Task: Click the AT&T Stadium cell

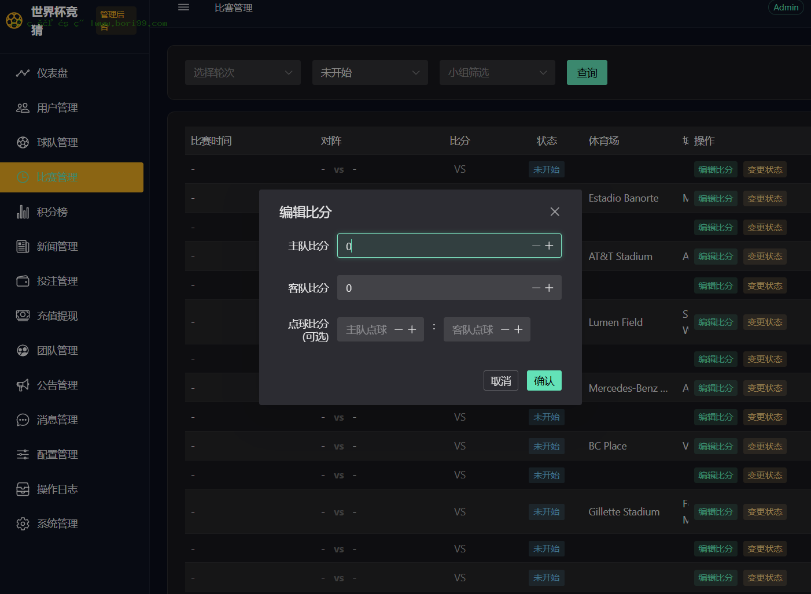Action: point(621,257)
